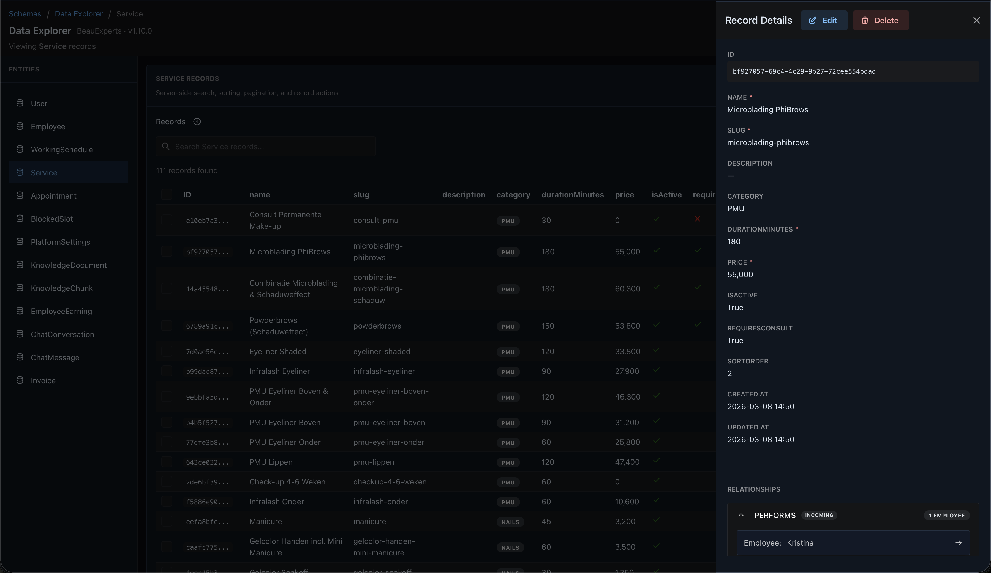This screenshot has height=573, width=991.
Task: Click the ChatMessage entity database icon
Action: pos(20,357)
